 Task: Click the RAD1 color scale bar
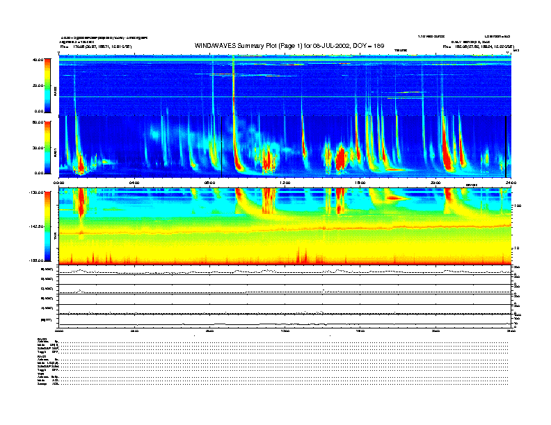[47, 147]
